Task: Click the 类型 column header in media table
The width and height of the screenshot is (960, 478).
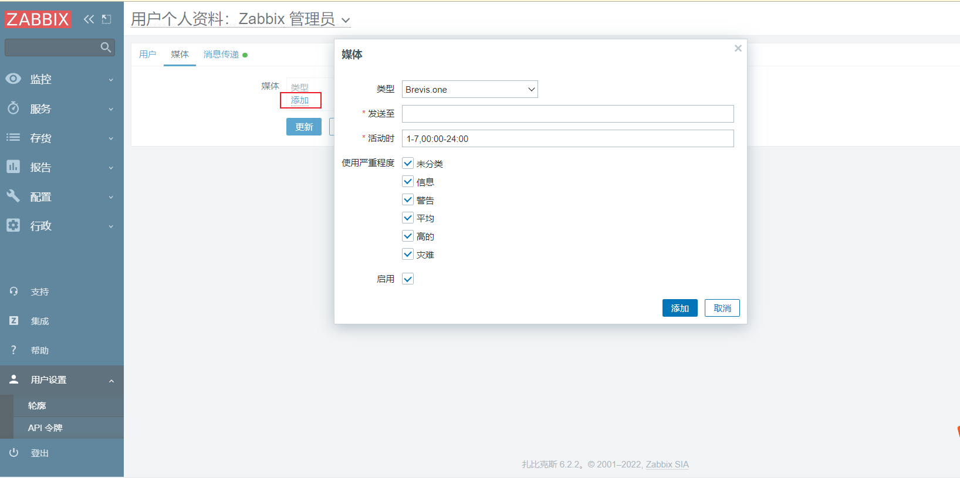Action: click(300, 87)
